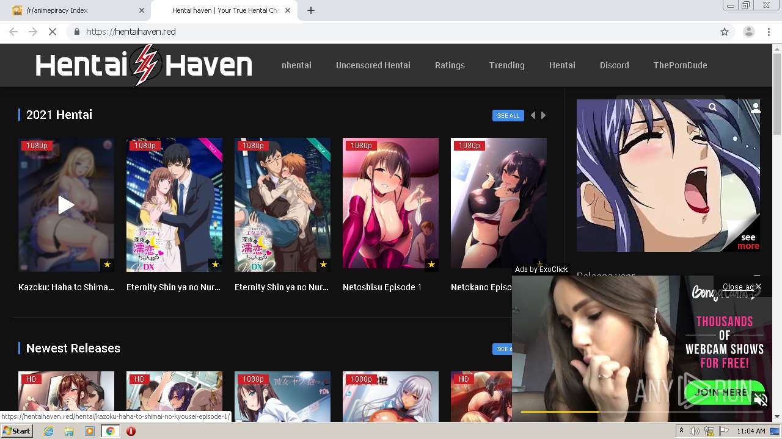Open Netoshisu Episode 1 title link
This screenshot has height=439, width=782.
click(x=382, y=287)
